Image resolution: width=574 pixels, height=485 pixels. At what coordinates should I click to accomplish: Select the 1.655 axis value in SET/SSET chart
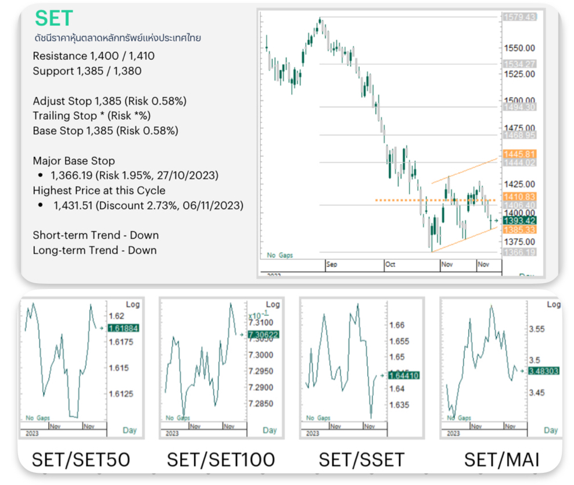point(399,341)
